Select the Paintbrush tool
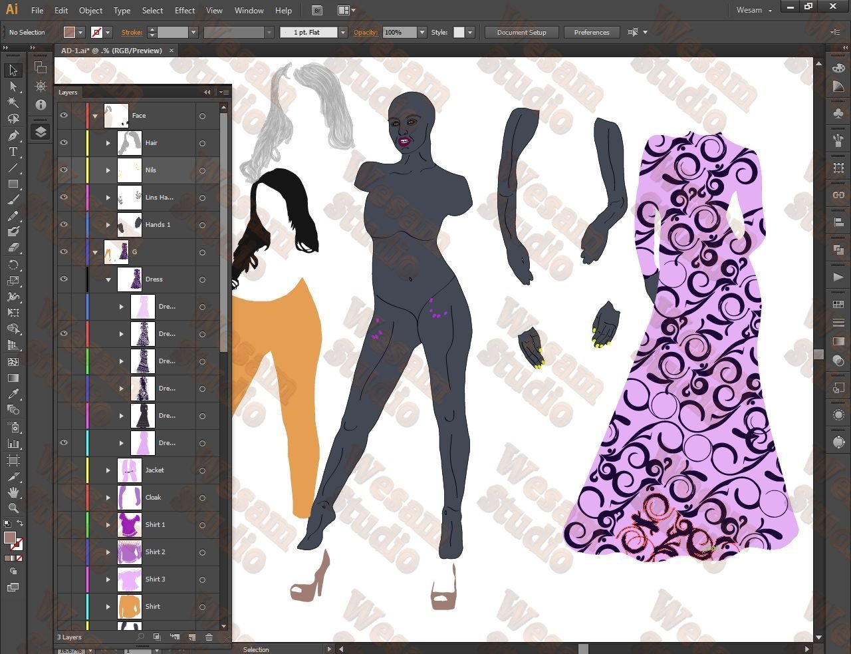Viewport: 851px width, 654px height. click(13, 200)
